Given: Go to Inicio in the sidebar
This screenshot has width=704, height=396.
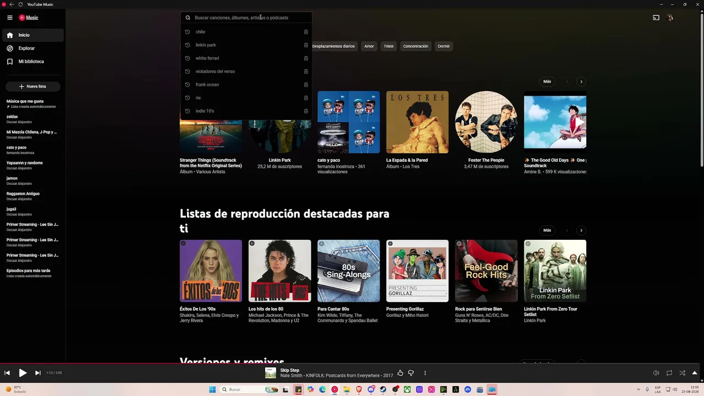Looking at the screenshot, I should click(33, 35).
